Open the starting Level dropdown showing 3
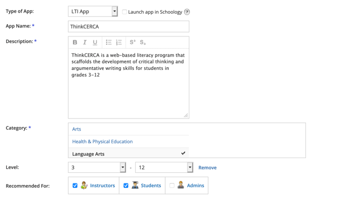The height and width of the screenshot is (202, 363). tap(97, 168)
